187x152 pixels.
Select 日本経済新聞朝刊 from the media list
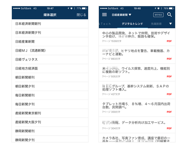point(50,24)
